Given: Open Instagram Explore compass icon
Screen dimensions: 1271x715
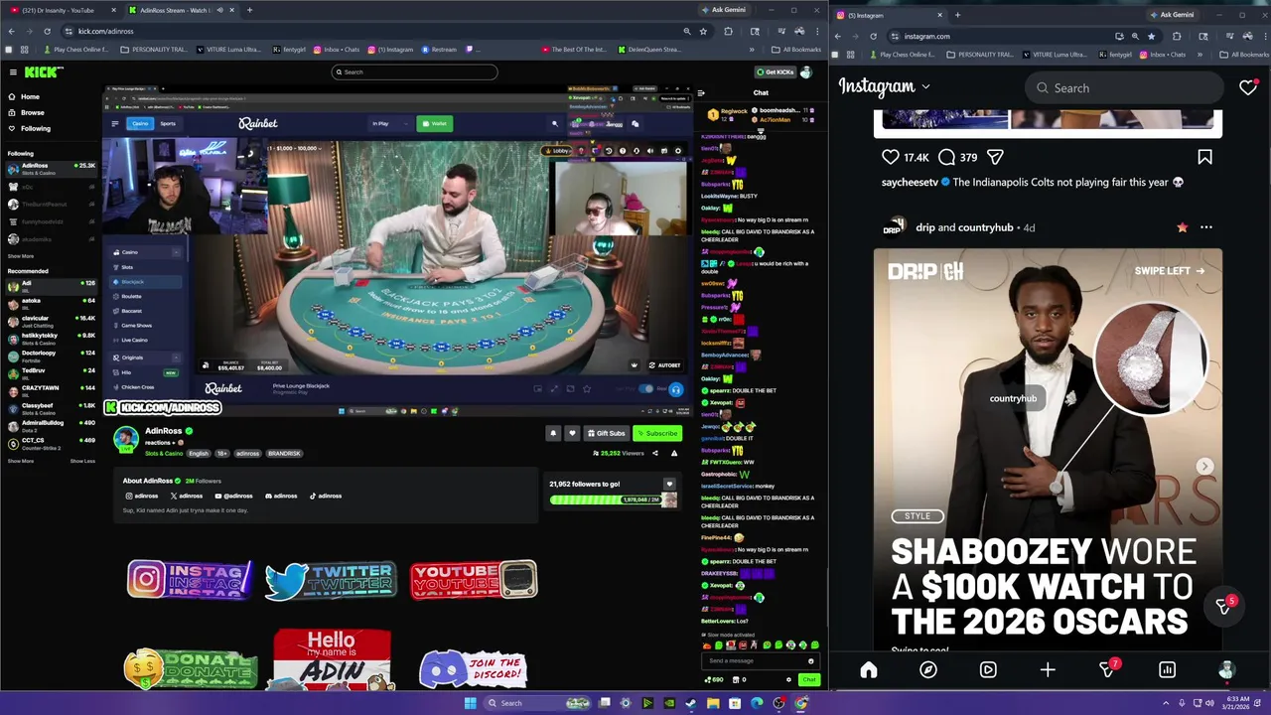Looking at the screenshot, I should pyautogui.click(x=928, y=669).
